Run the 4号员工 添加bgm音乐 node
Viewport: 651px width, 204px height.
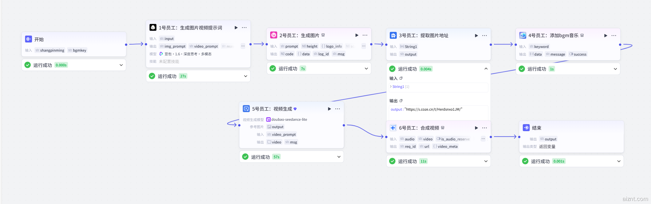point(606,36)
